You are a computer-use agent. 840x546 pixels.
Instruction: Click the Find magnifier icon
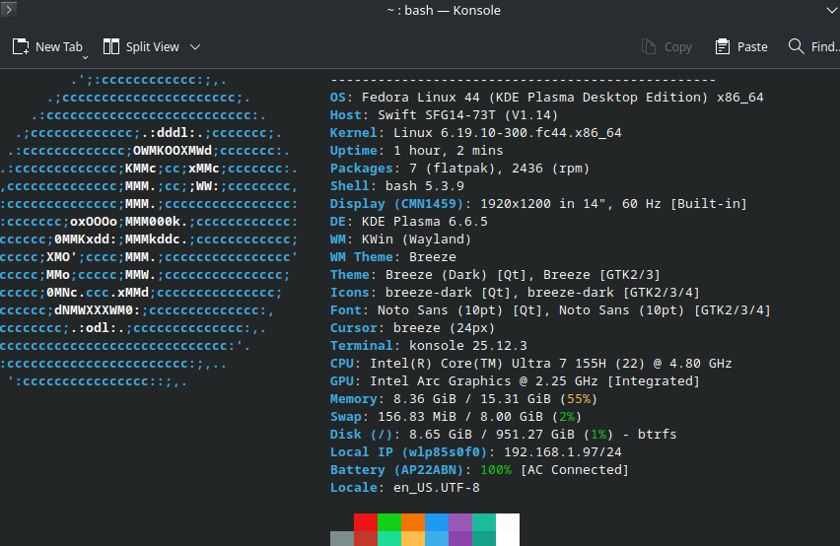[x=796, y=46]
